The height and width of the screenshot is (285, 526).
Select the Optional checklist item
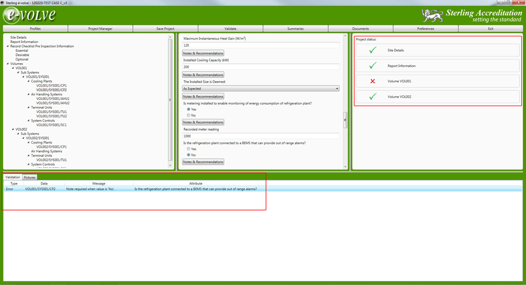[22, 59]
